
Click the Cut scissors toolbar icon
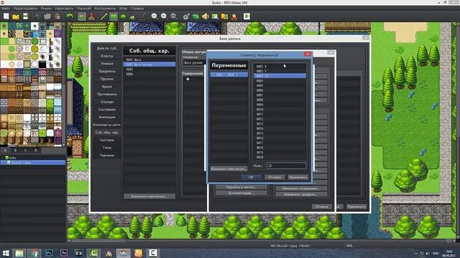[x=37, y=16]
